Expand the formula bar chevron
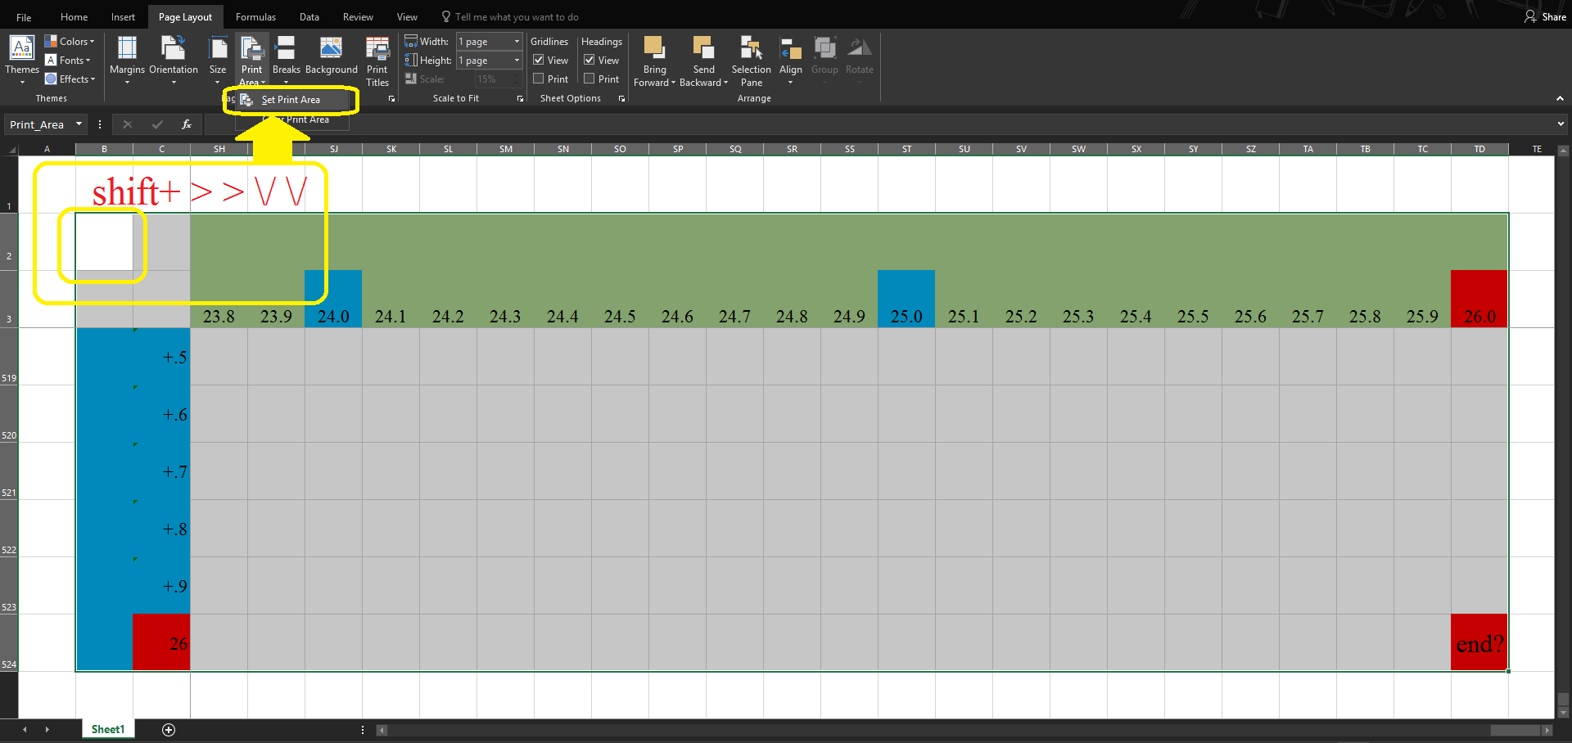1572x743 pixels. [1561, 124]
